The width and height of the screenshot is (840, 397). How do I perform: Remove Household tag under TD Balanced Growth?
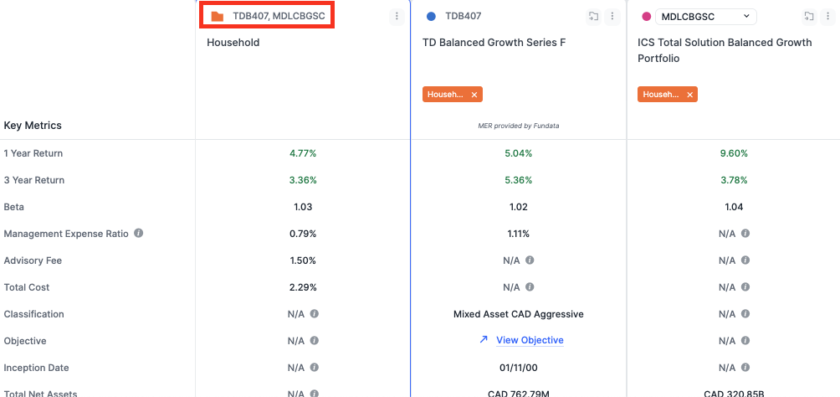tap(474, 95)
